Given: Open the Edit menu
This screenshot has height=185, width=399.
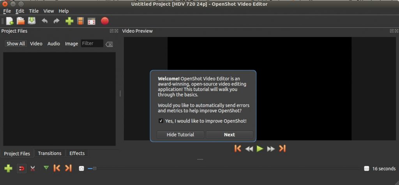Looking at the screenshot, I should 20,11.
